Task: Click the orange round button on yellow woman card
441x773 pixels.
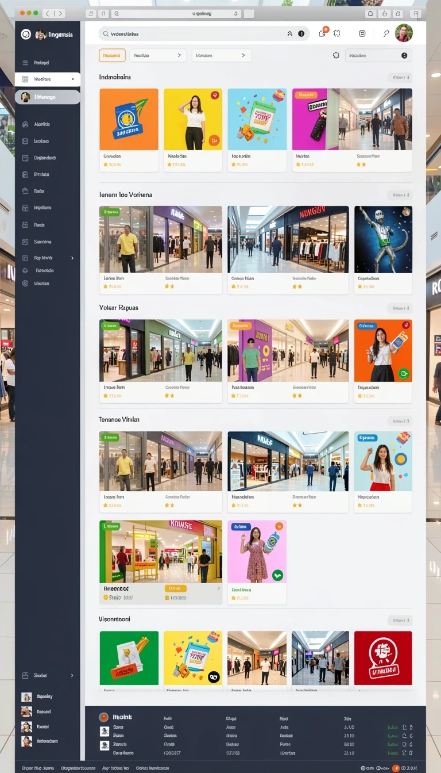Action: tap(214, 140)
